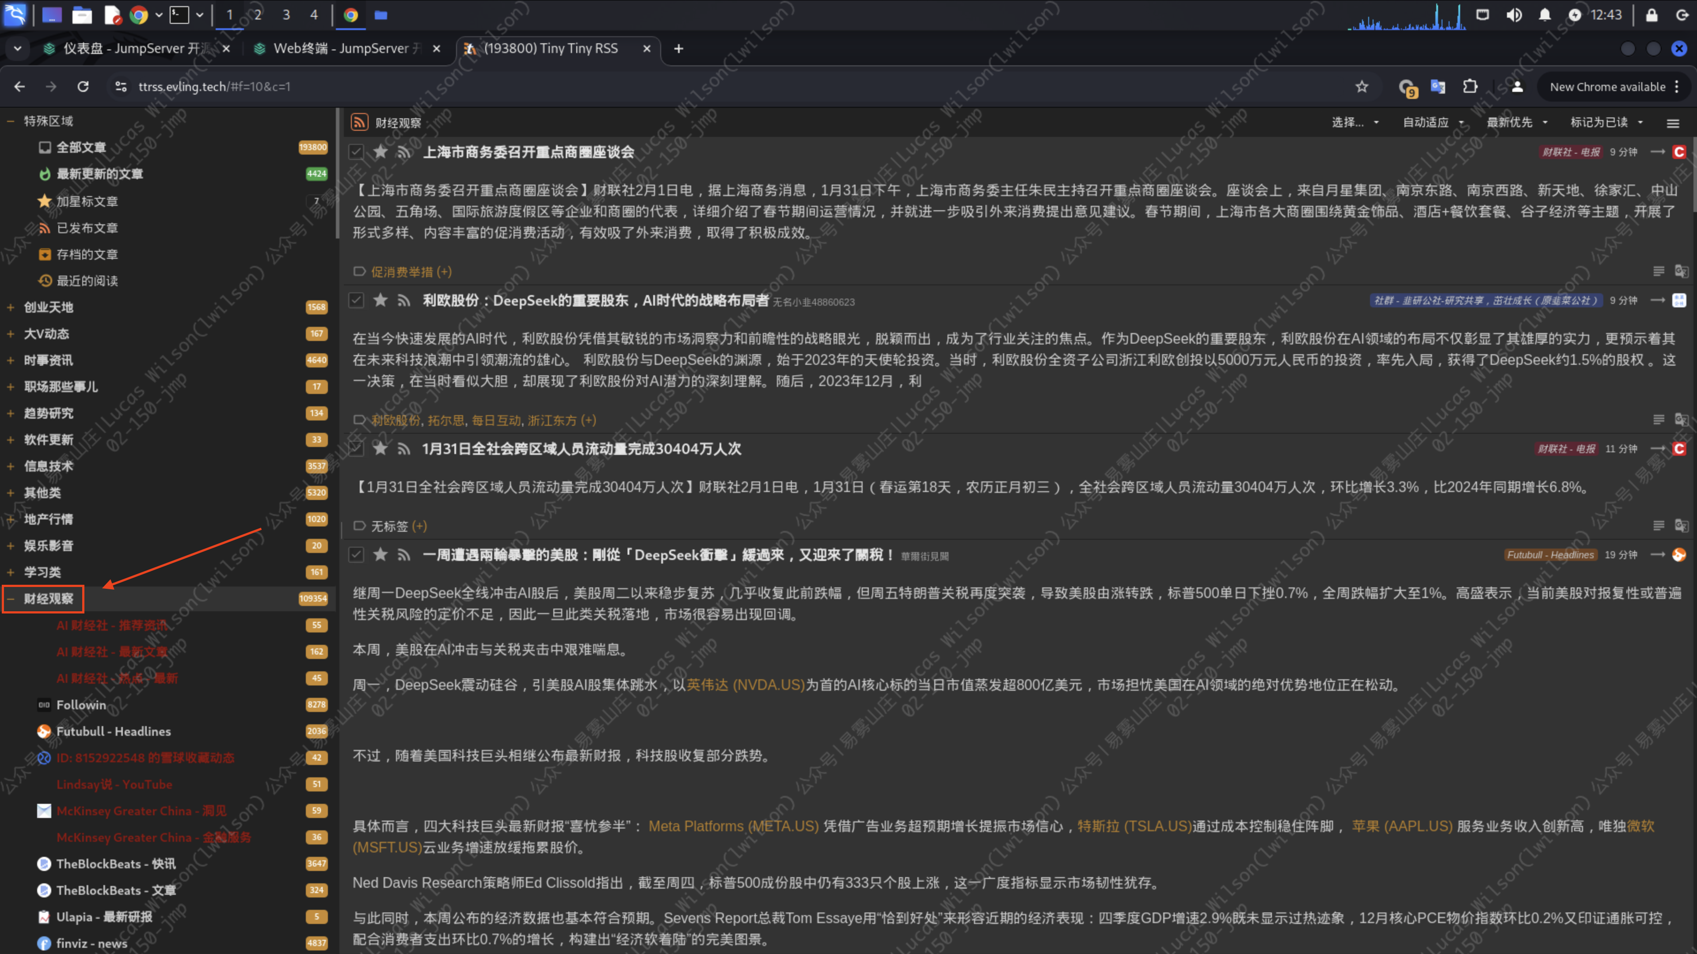1697x954 pixels.
Task: Expand the 时事资讯 category
Action: (11, 360)
